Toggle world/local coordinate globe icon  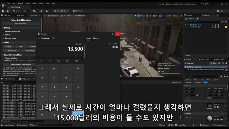[x=147, y=16]
